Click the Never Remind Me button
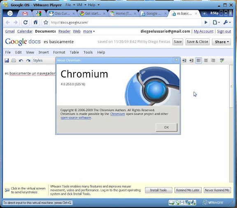 coord(217,190)
